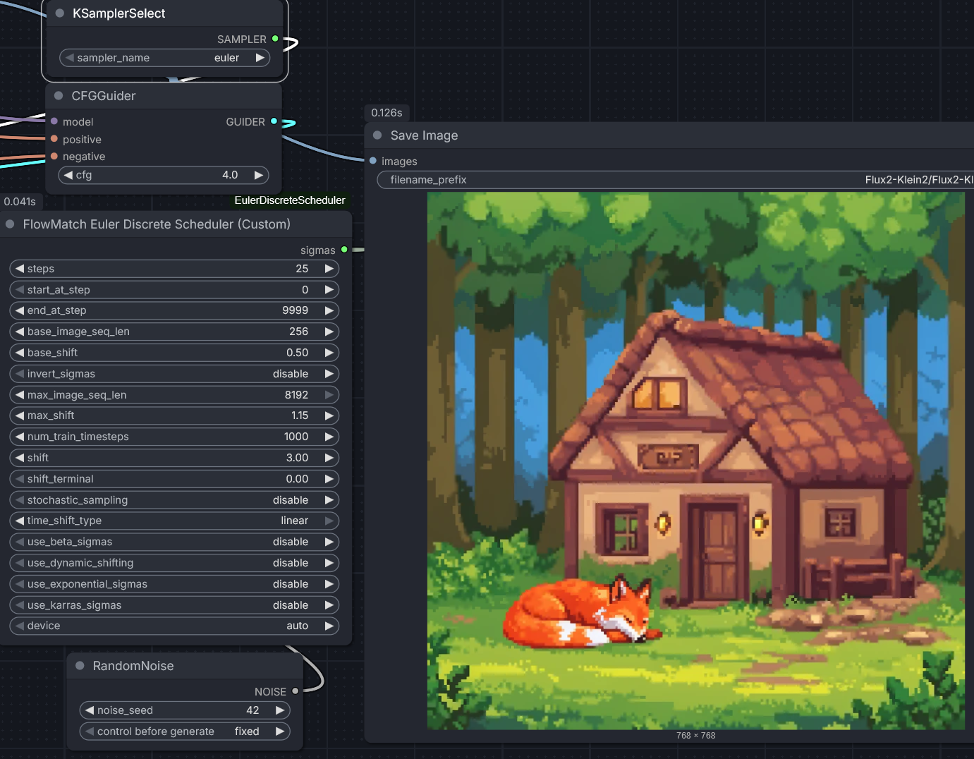This screenshot has height=759, width=974.
Task: Click the cyan GUIDER output socket
Action: tap(274, 121)
